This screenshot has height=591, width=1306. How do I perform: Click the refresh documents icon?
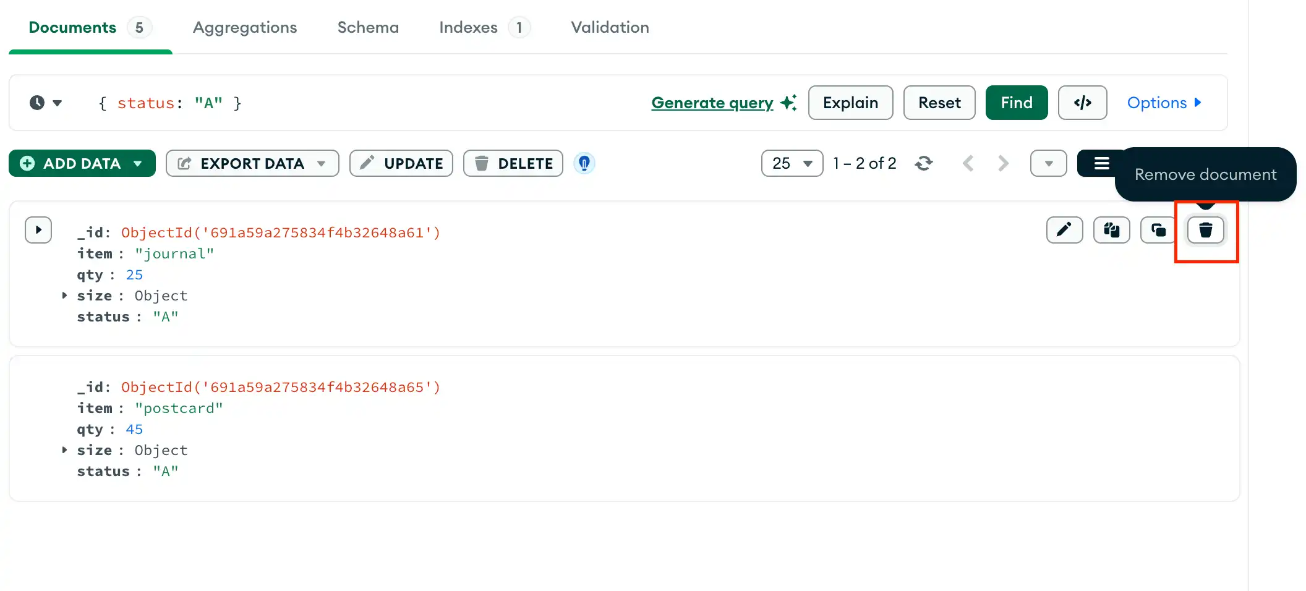[924, 163]
